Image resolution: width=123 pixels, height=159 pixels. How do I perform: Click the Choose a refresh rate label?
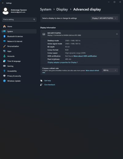click(x=50, y=68)
